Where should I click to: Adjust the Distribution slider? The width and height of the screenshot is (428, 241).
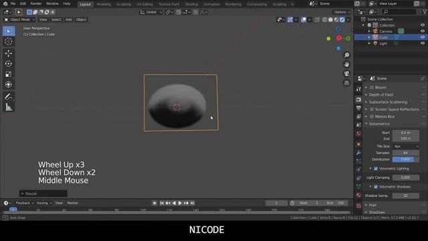click(x=406, y=159)
